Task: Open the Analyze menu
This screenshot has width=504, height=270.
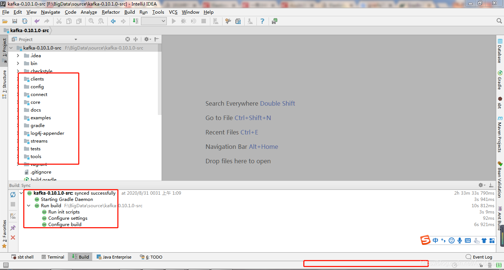Action: point(89,12)
